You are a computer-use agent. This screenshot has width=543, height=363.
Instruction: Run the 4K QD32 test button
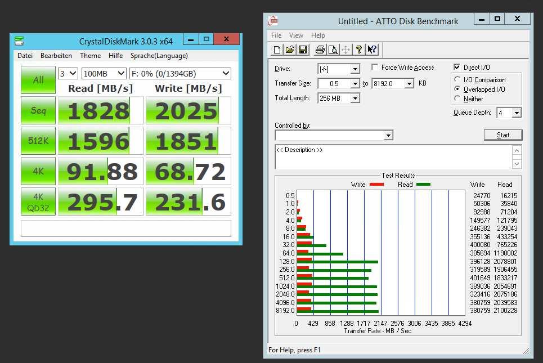point(38,201)
